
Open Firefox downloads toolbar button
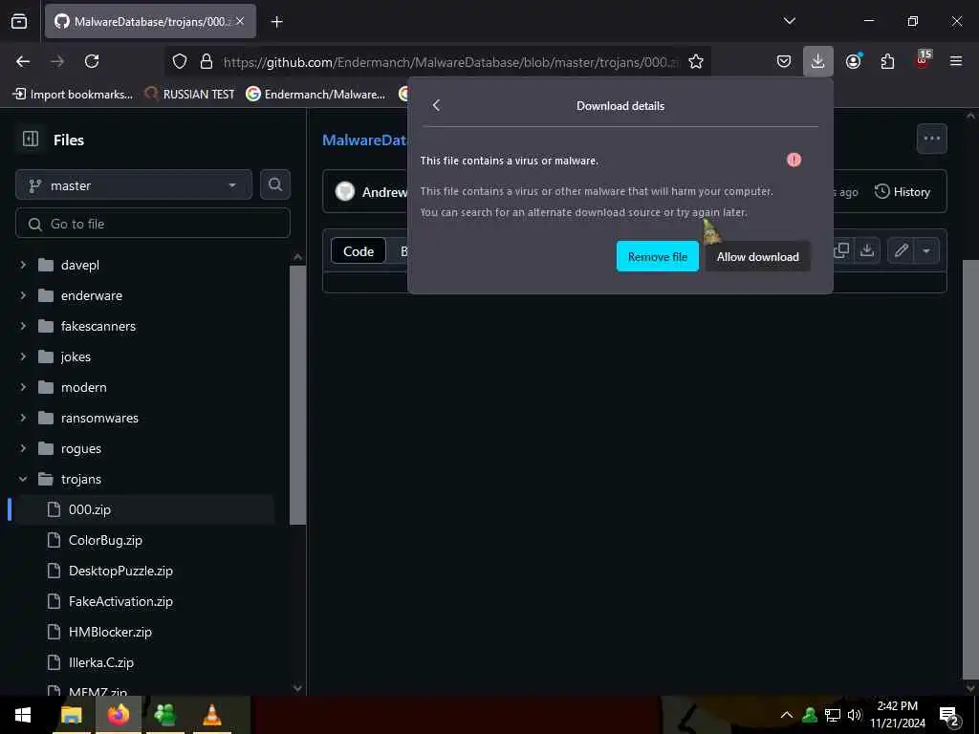(818, 61)
